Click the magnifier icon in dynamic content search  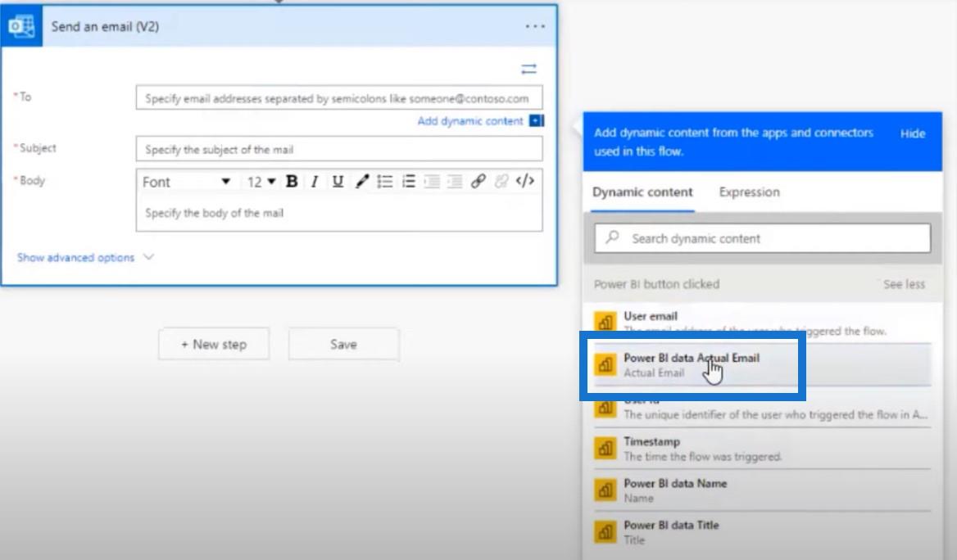[612, 237]
